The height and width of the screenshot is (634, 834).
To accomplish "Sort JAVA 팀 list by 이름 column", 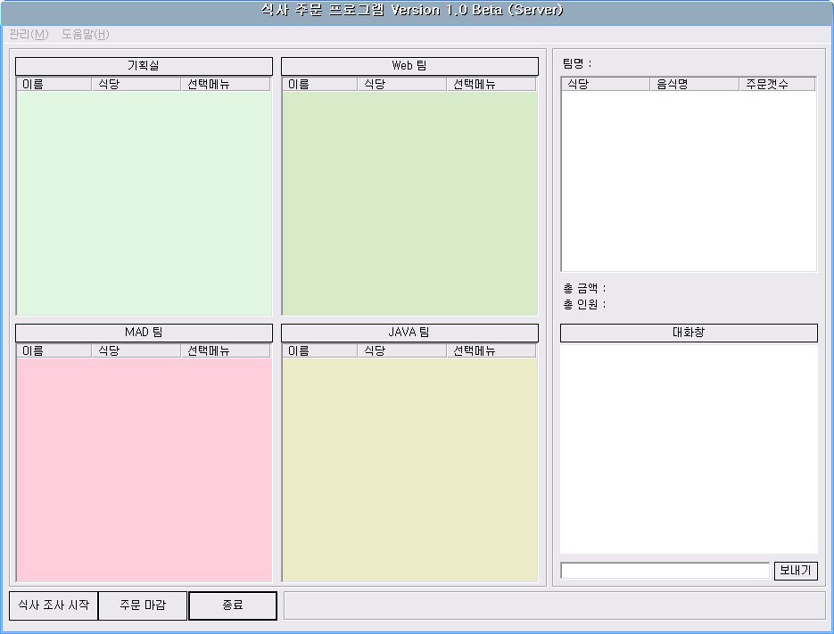I will 320,351.
